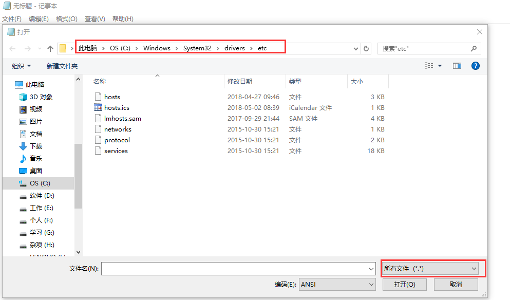This screenshot has height=300, width=510.
Task: Sort by Type (类型) column header
Action: click(x=295, y=81)
